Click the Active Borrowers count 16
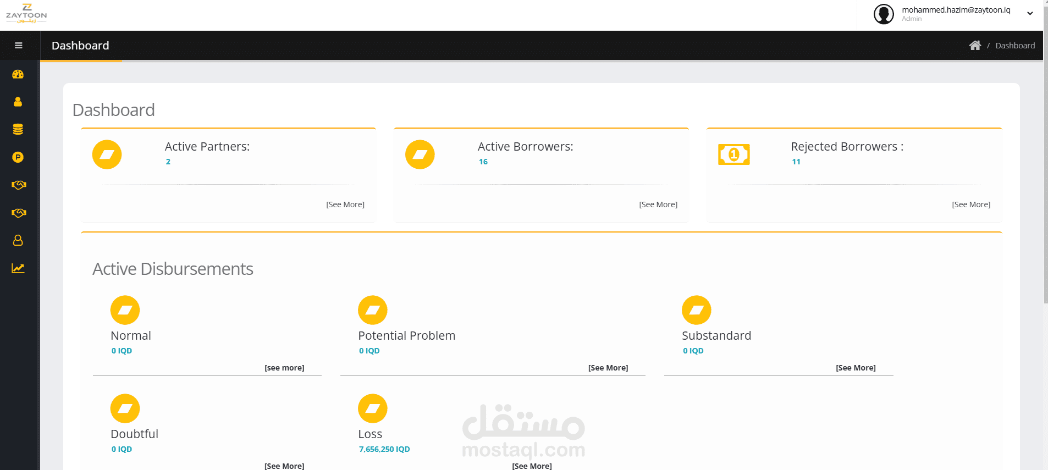Screen dimensions: 1048x470 click(483, 162)
